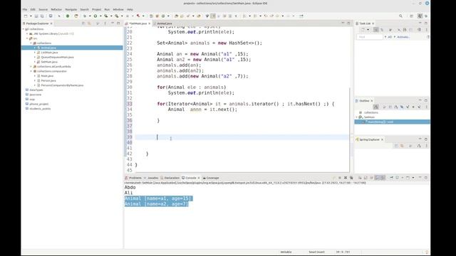Maximize the Package Explorer view

click(x=118, y=23)
